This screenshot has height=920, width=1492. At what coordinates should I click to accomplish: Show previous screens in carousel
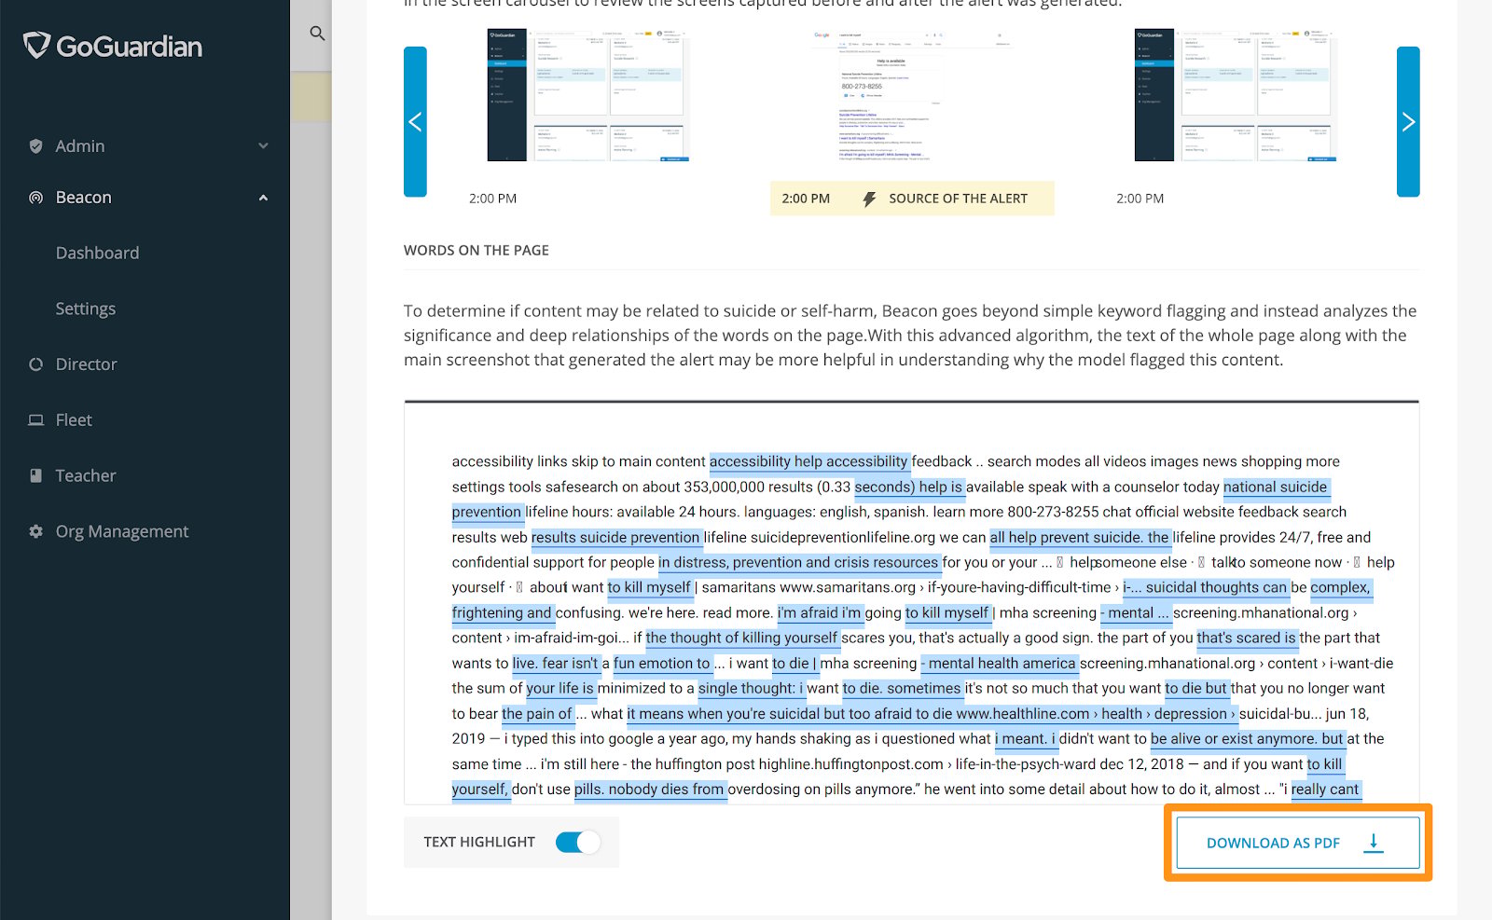click(x=415, y=121)
